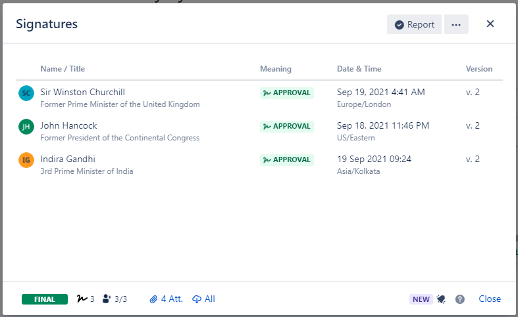
Task: Click Indira Gandhi's IG avatar
Action: pos(26,159)
